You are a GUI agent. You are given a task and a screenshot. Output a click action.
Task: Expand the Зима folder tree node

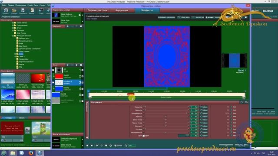tap(16, 54)
